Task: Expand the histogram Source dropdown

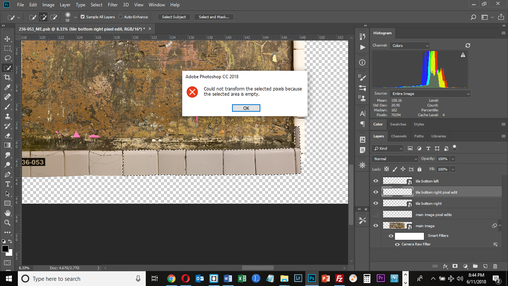Action: 430,94
